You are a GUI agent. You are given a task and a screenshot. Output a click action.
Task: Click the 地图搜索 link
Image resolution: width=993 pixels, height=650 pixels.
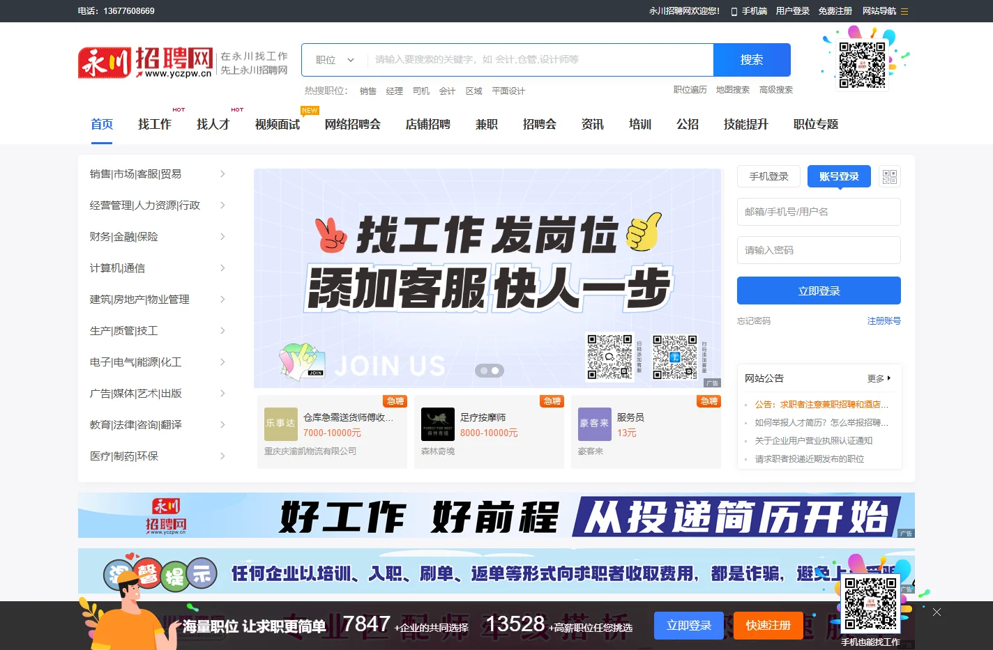click(x=733, y=90)
